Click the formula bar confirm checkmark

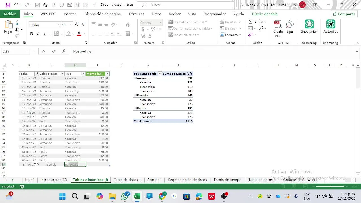(54, 51)
